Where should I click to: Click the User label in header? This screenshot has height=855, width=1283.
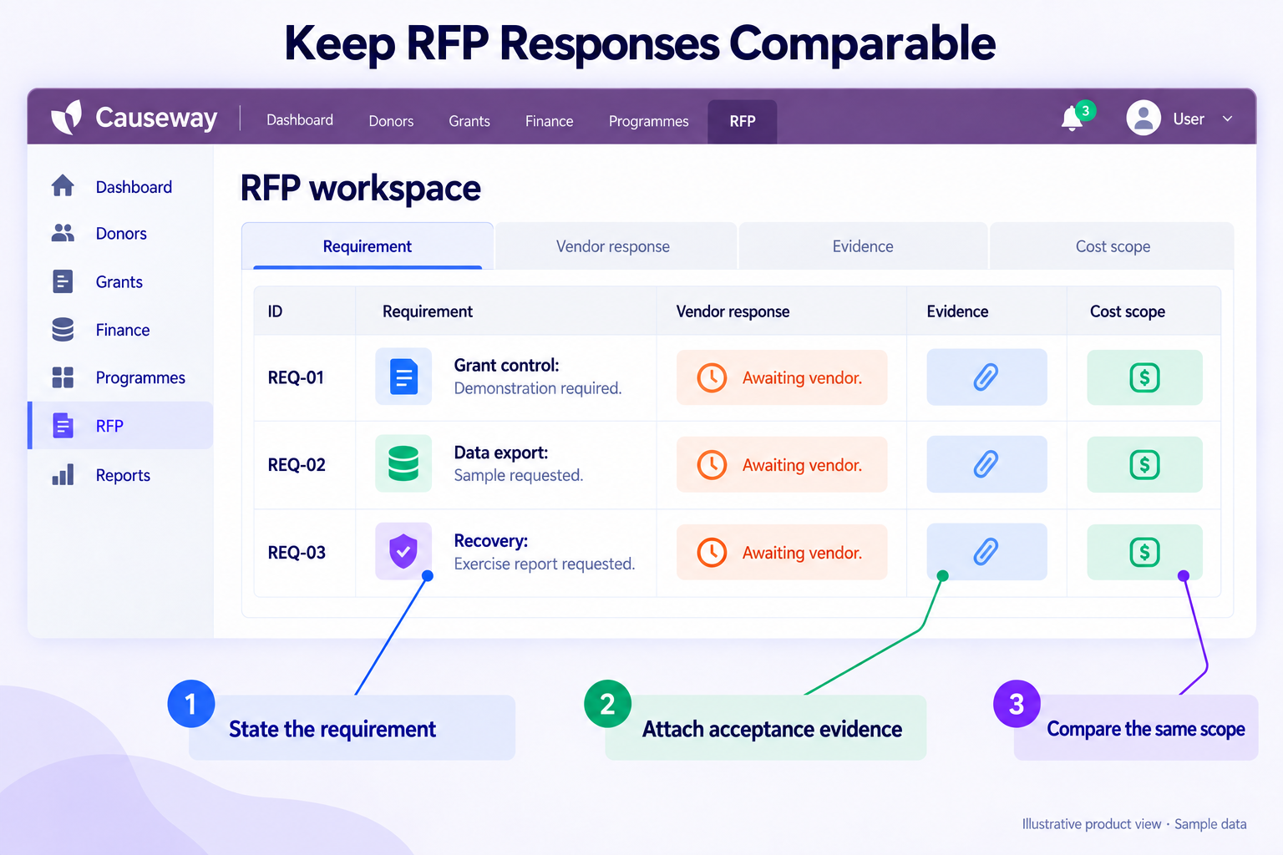[1189, 119]
